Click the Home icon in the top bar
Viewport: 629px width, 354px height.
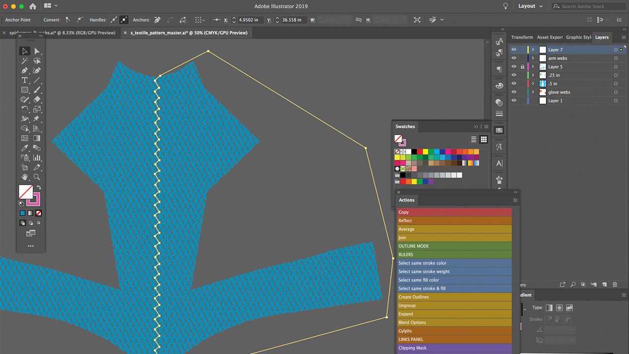coord(32,6)
